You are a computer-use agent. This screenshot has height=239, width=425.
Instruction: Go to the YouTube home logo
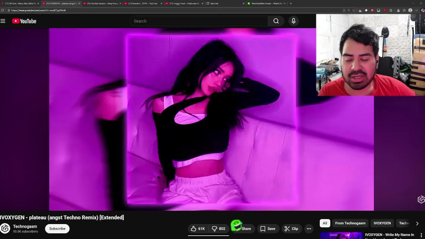[x=24, y=21]
